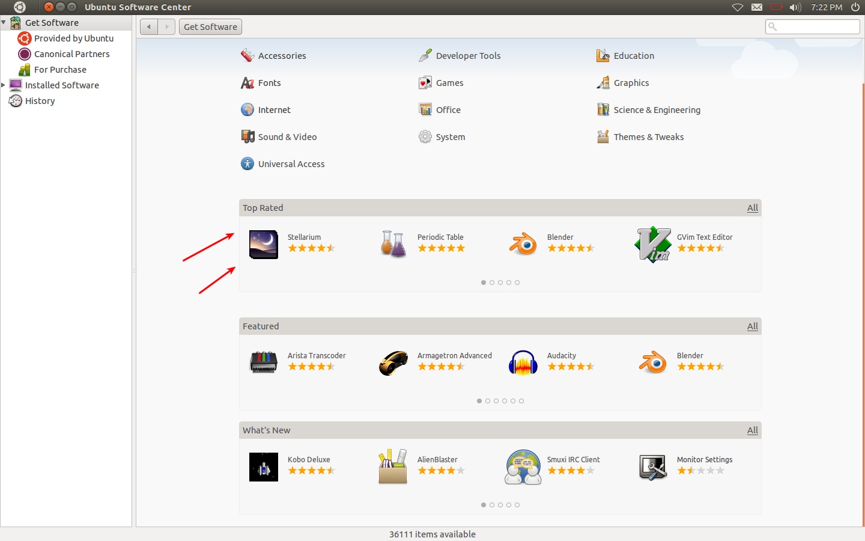The width and height of the screenshot is (865, 541).
Task: Select last page dot in Top Rated
Action: (x=517, y=283)
